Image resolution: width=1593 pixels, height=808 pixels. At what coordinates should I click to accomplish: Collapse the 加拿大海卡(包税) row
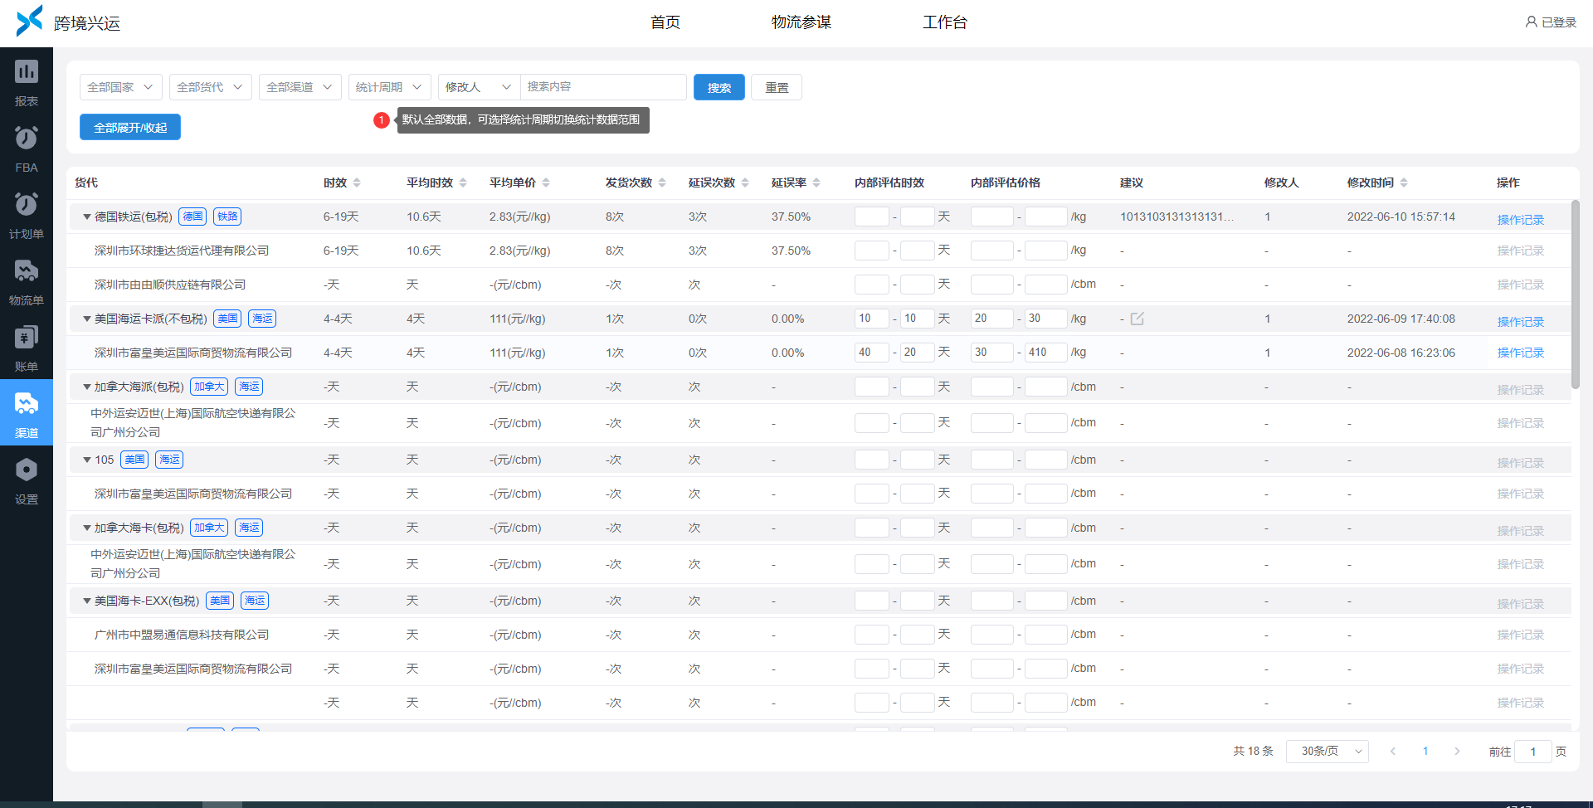[x=86, y=528]
